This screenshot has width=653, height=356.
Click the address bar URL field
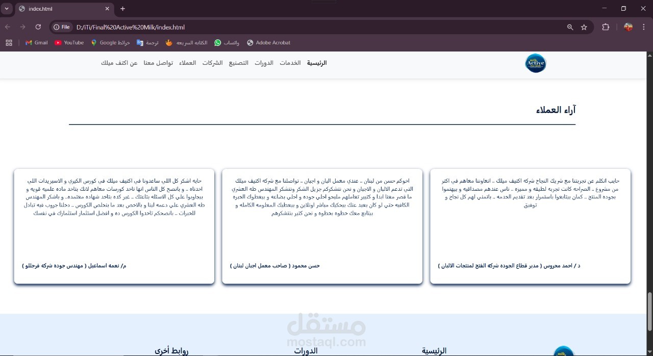tap(316, 27)
